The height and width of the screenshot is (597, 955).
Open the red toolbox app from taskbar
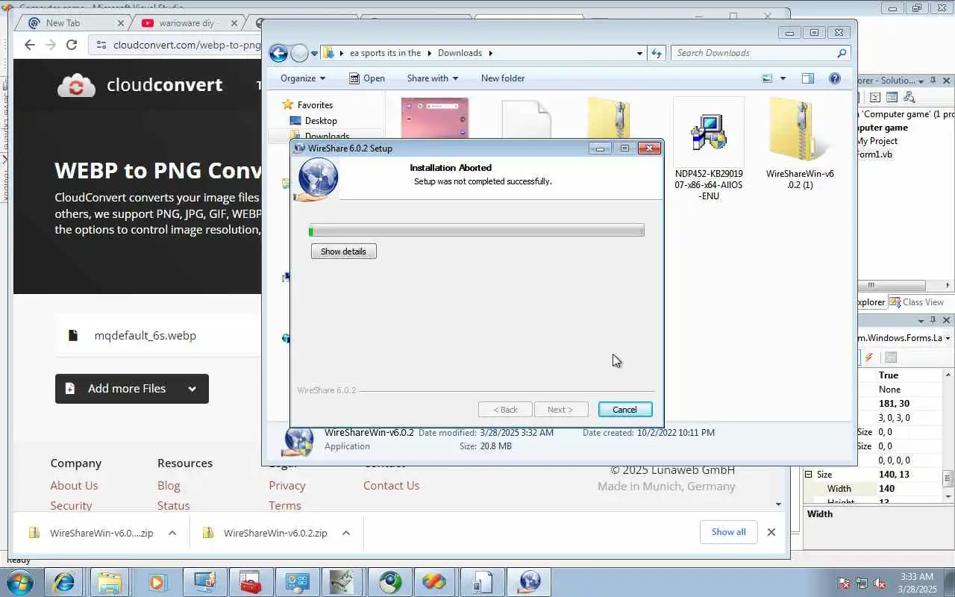[250, 582]
